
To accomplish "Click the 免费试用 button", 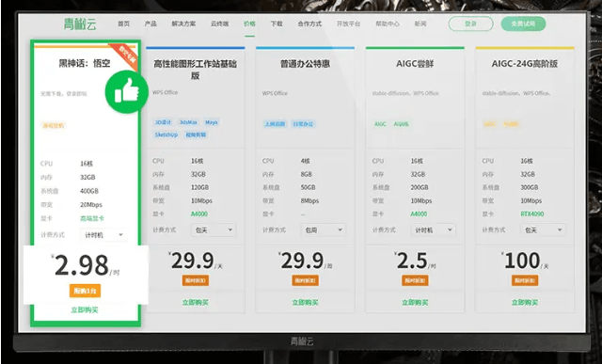I will click(523, 24).
